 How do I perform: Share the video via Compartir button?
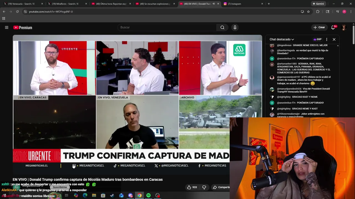point(221,187)
